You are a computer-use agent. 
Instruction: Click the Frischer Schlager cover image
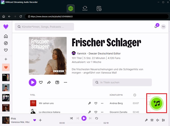pos(48,56)
